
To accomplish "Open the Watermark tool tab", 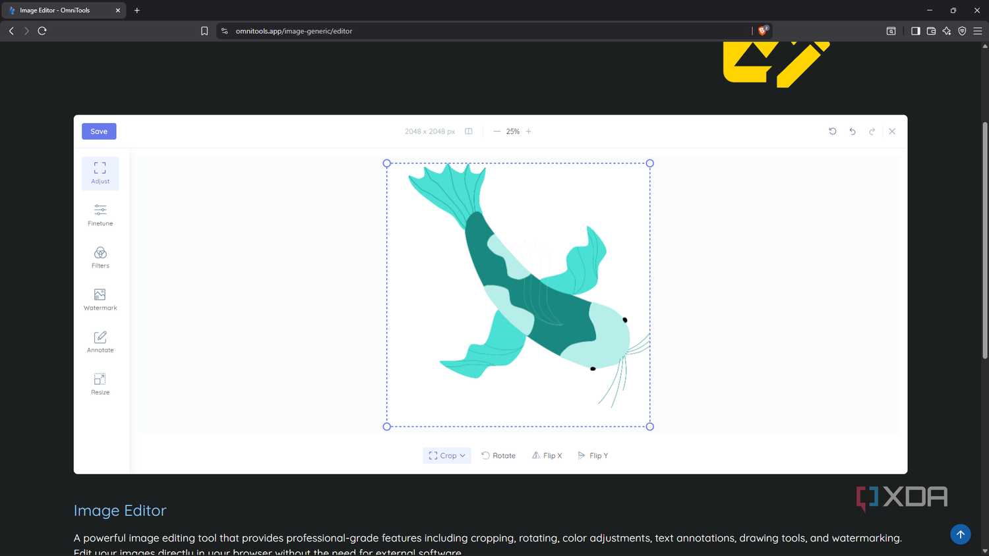I will click(100, 300).
